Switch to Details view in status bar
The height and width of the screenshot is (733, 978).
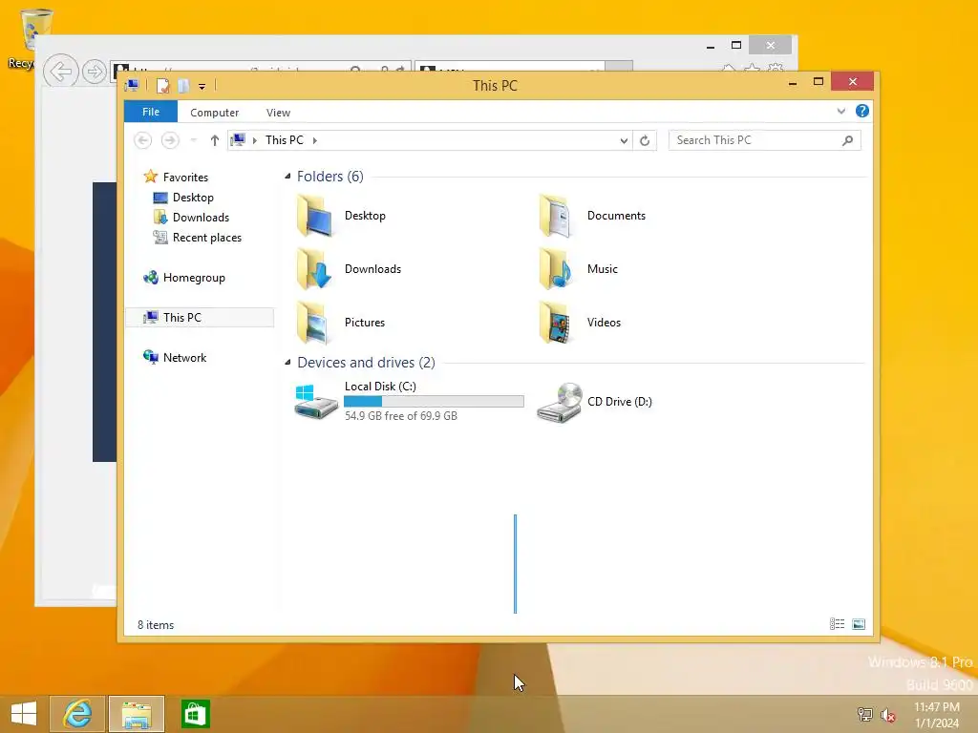(x=837, y=624)
